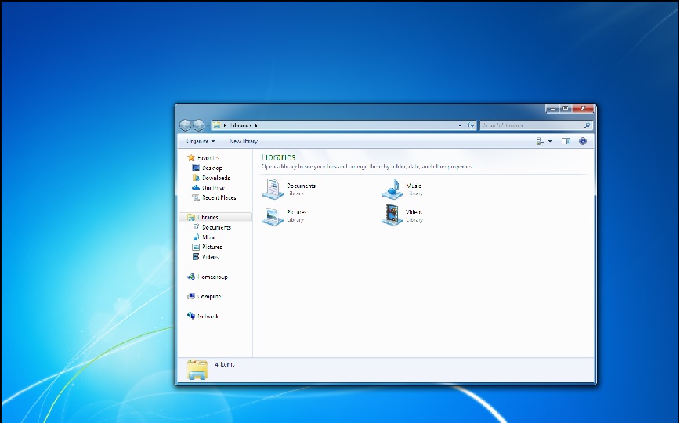Open the Help question mark icon
The height and width of the screenshot is (423, 680).
click(583, 142)
